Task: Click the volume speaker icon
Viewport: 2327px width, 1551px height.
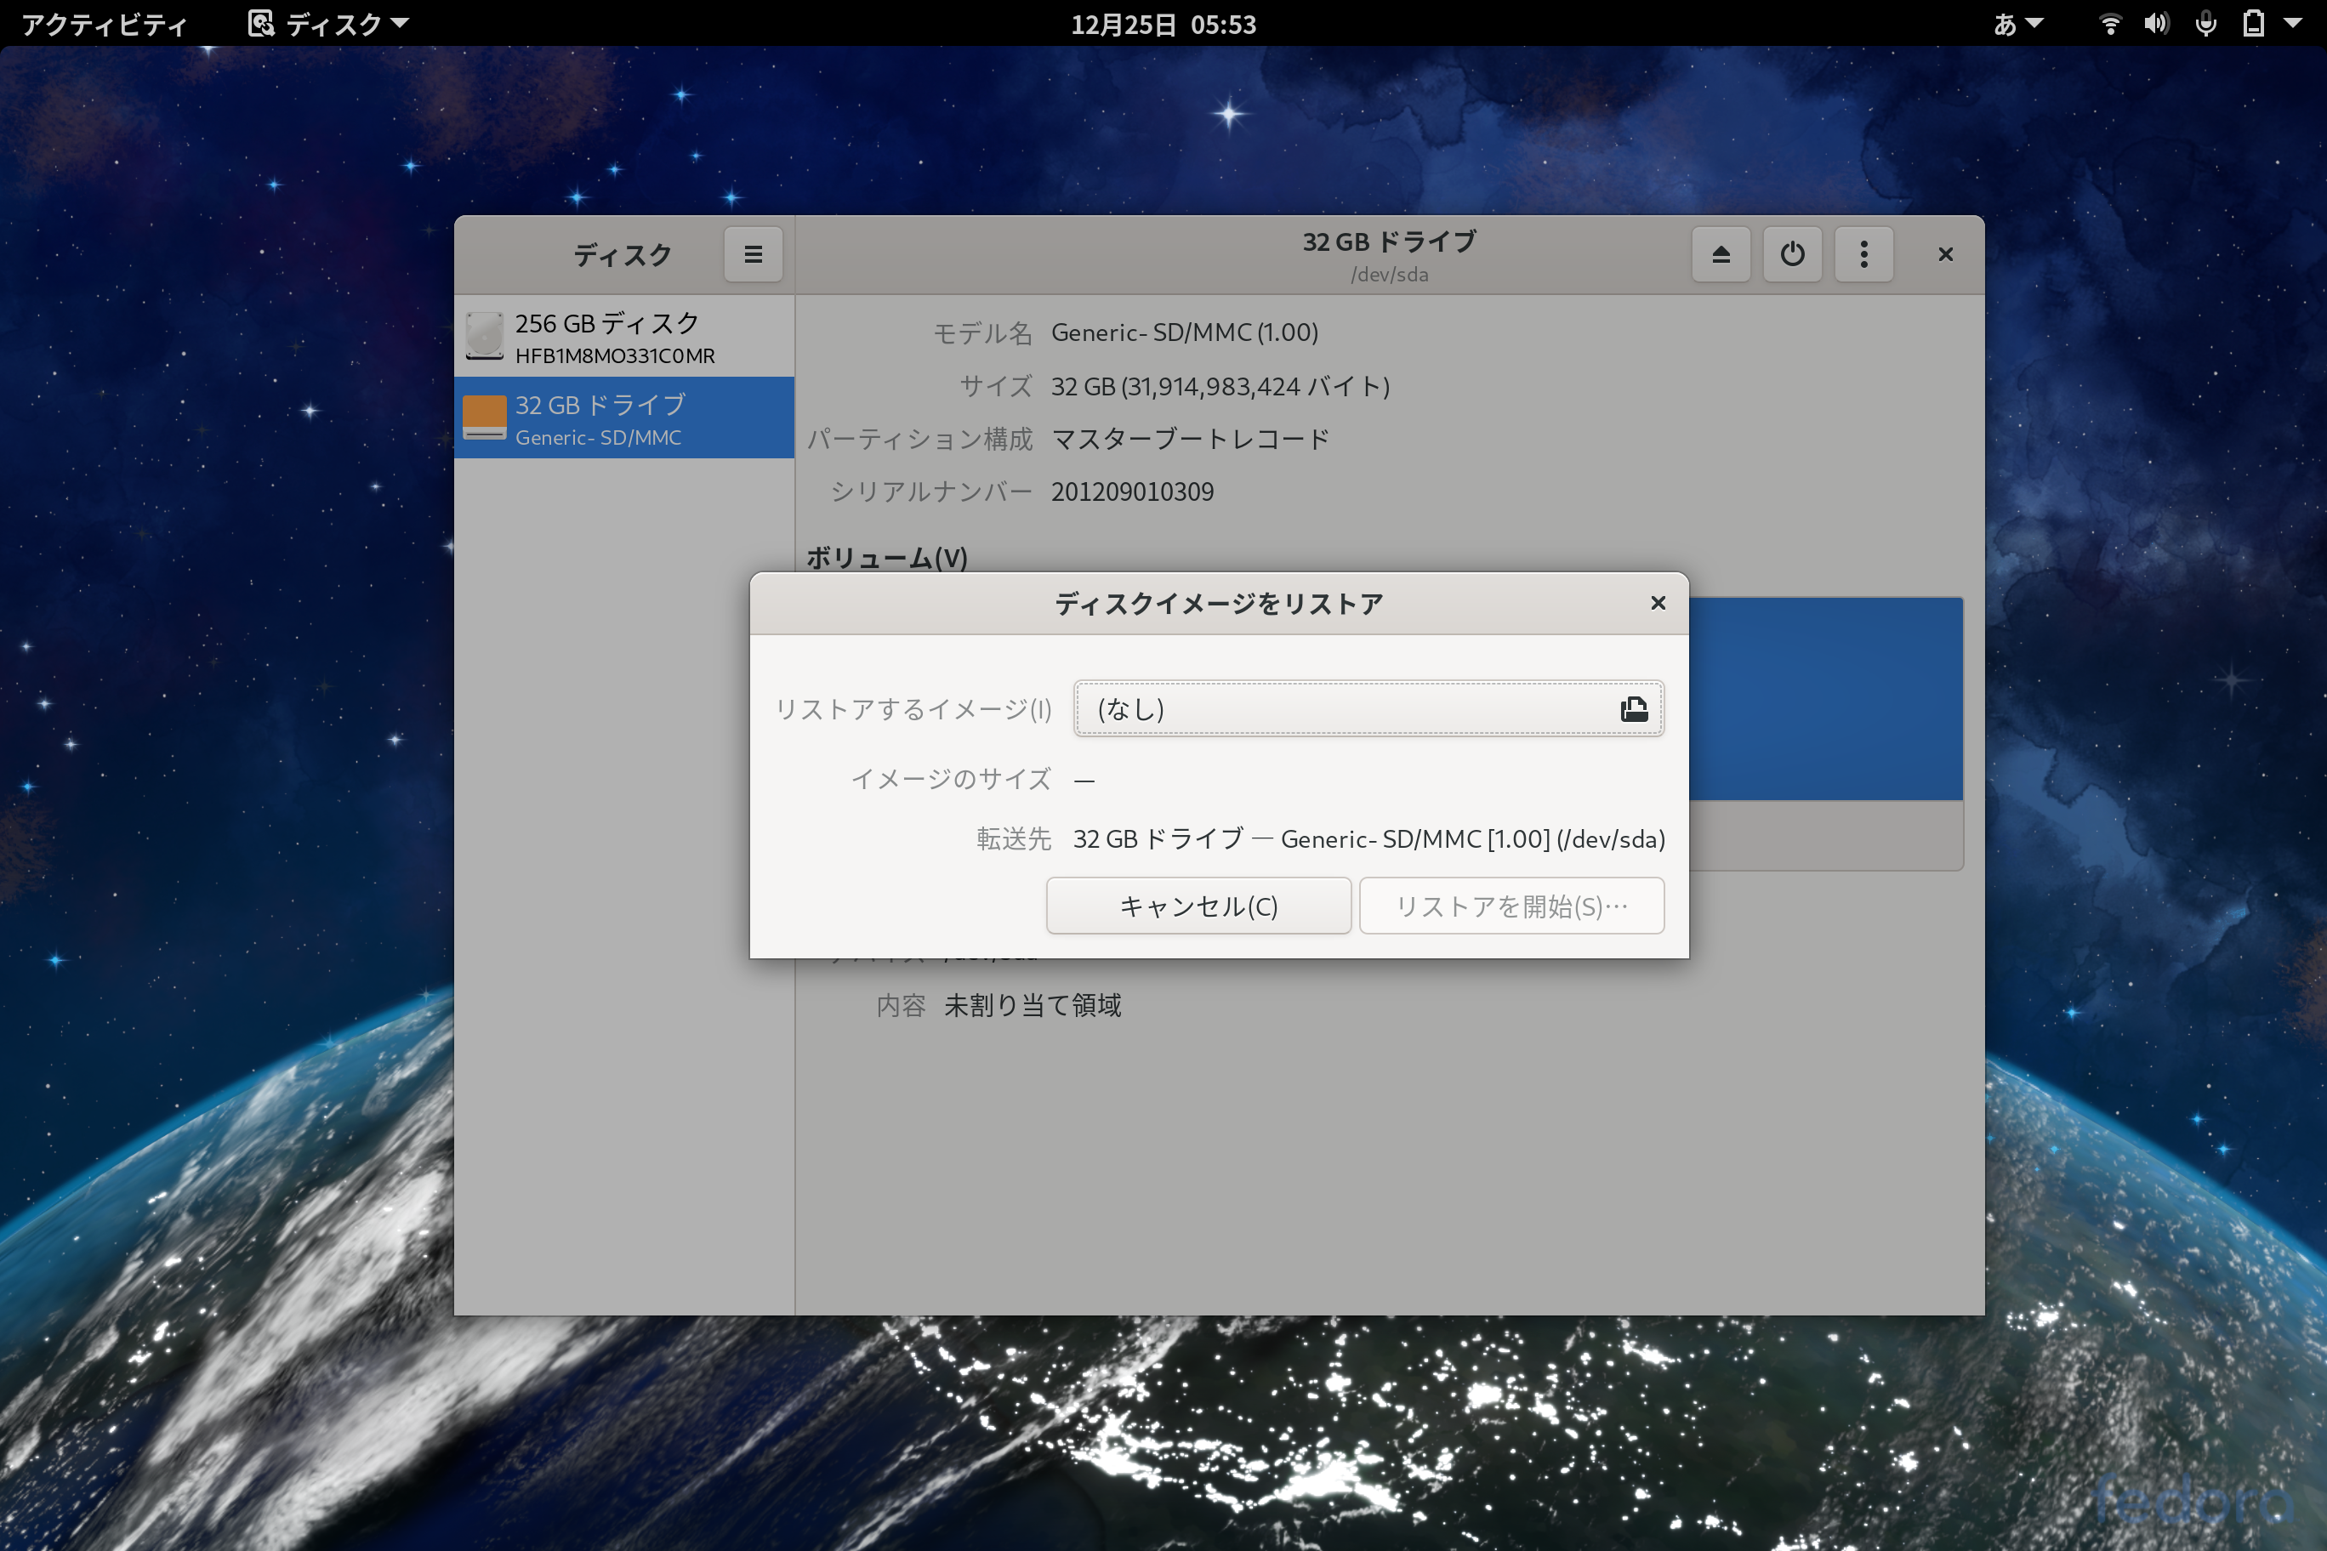Action: click(x=2157, y=24)
